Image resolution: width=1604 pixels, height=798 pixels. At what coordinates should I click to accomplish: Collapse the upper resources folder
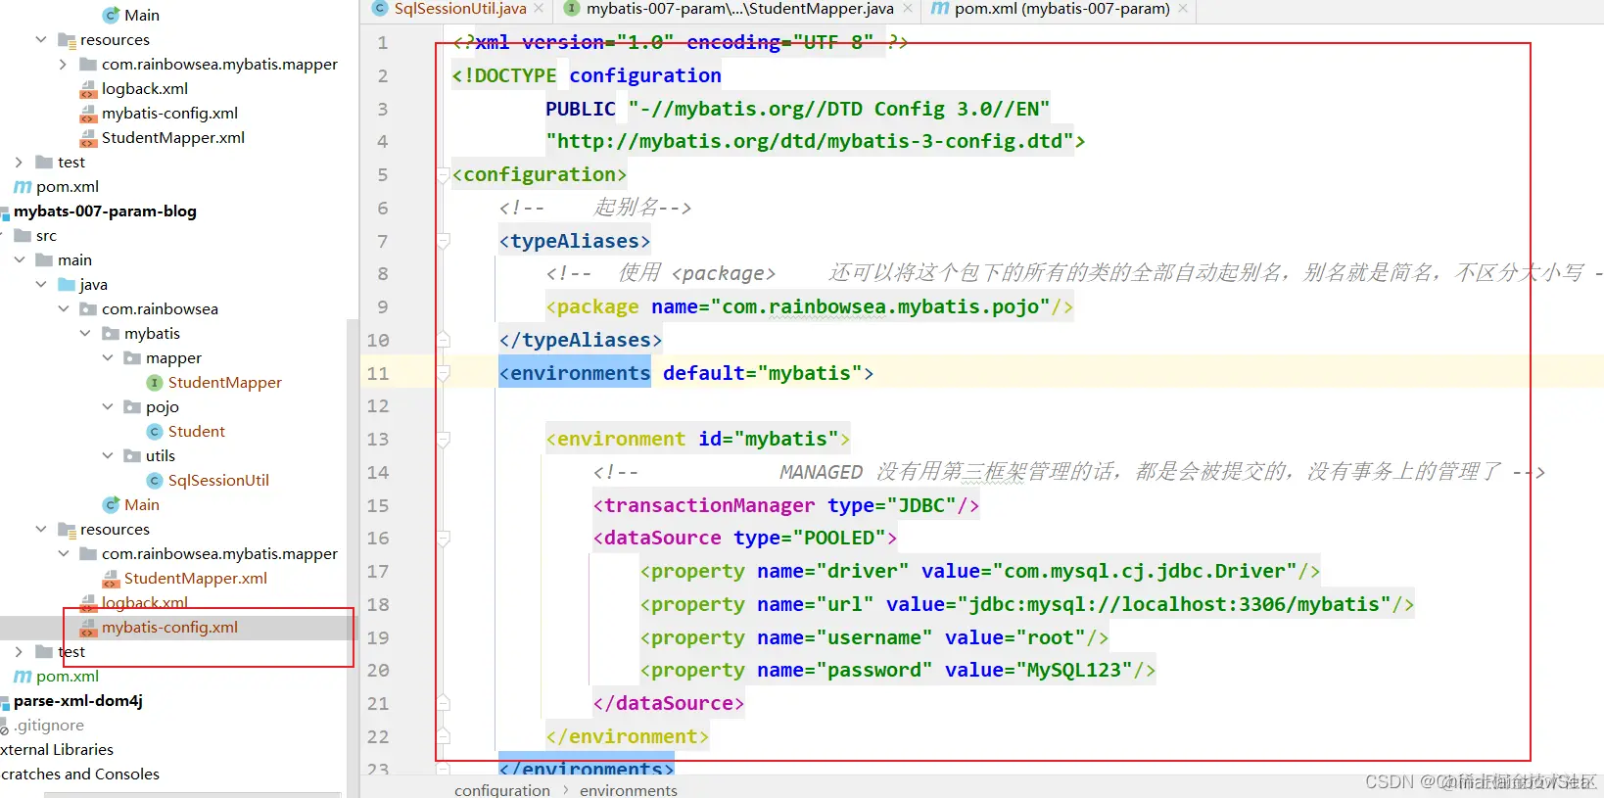(x=40, y=39)
